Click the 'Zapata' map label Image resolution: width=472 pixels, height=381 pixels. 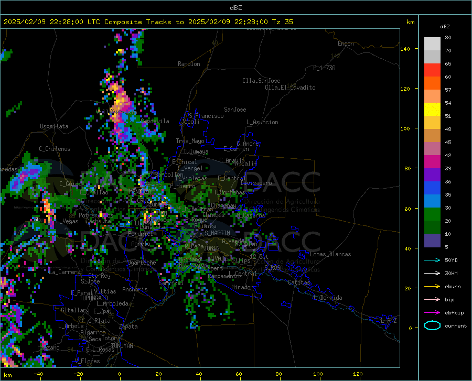(128, 326)
